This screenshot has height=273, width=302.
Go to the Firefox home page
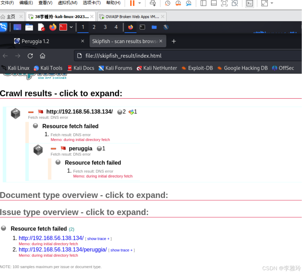click(x=43, y=56)
